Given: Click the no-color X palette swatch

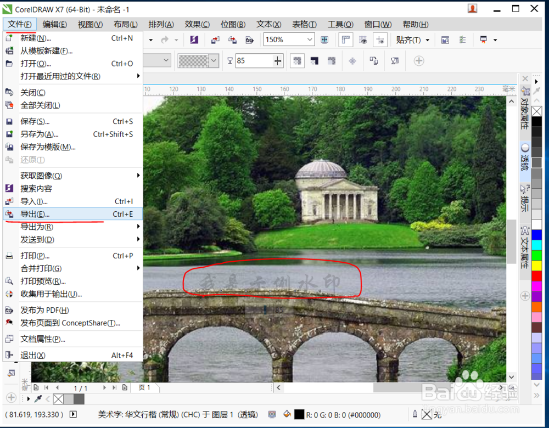Looking at the screenshot, I should [x=537, y=111].
